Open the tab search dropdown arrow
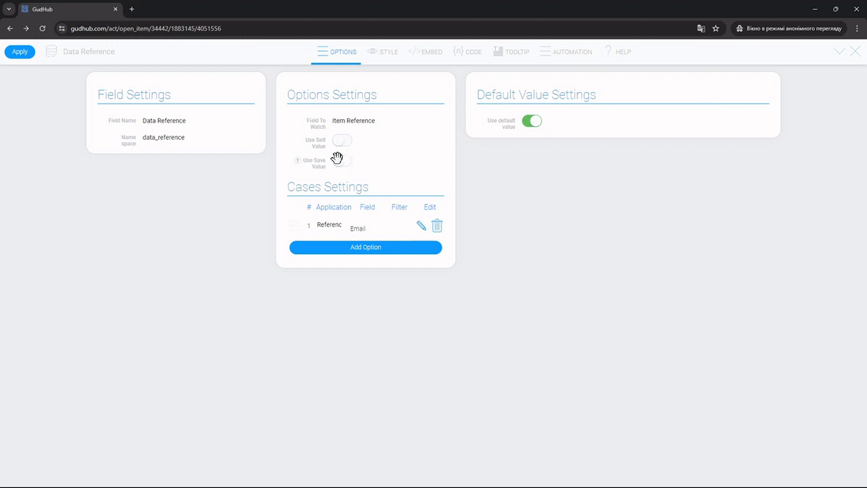 pyautogui.click(x=9, y=9)
